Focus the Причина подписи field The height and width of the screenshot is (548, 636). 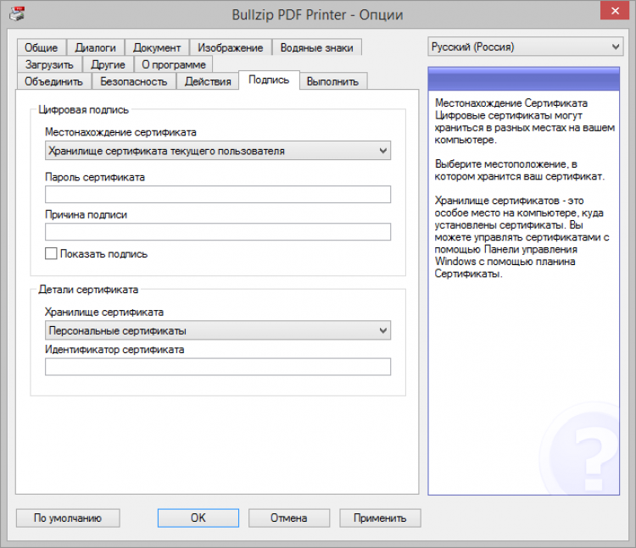tap(218, 232)
